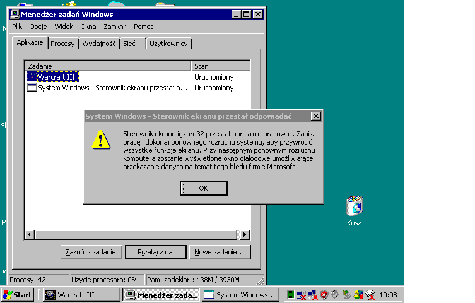
Task: Click the Recycle Bin (Kosz) desktop icon
Action: pyautogui.click(x=354, y=206)
